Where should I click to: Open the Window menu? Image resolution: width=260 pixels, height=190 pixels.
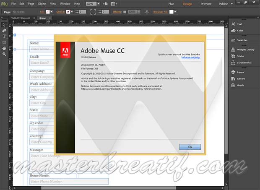pos(65,4)
